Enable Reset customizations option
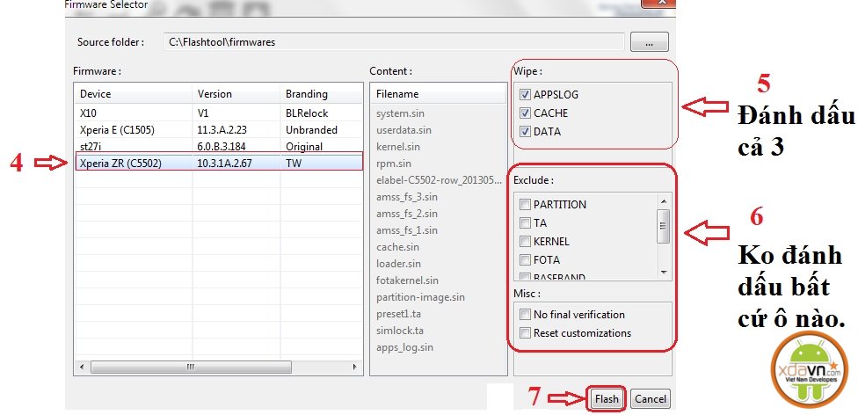 pyautogui.click(x=526, y=333)
